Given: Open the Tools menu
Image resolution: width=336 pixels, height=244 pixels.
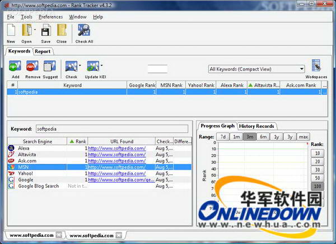Looking at the screenshot, I should tap(26, 17).
